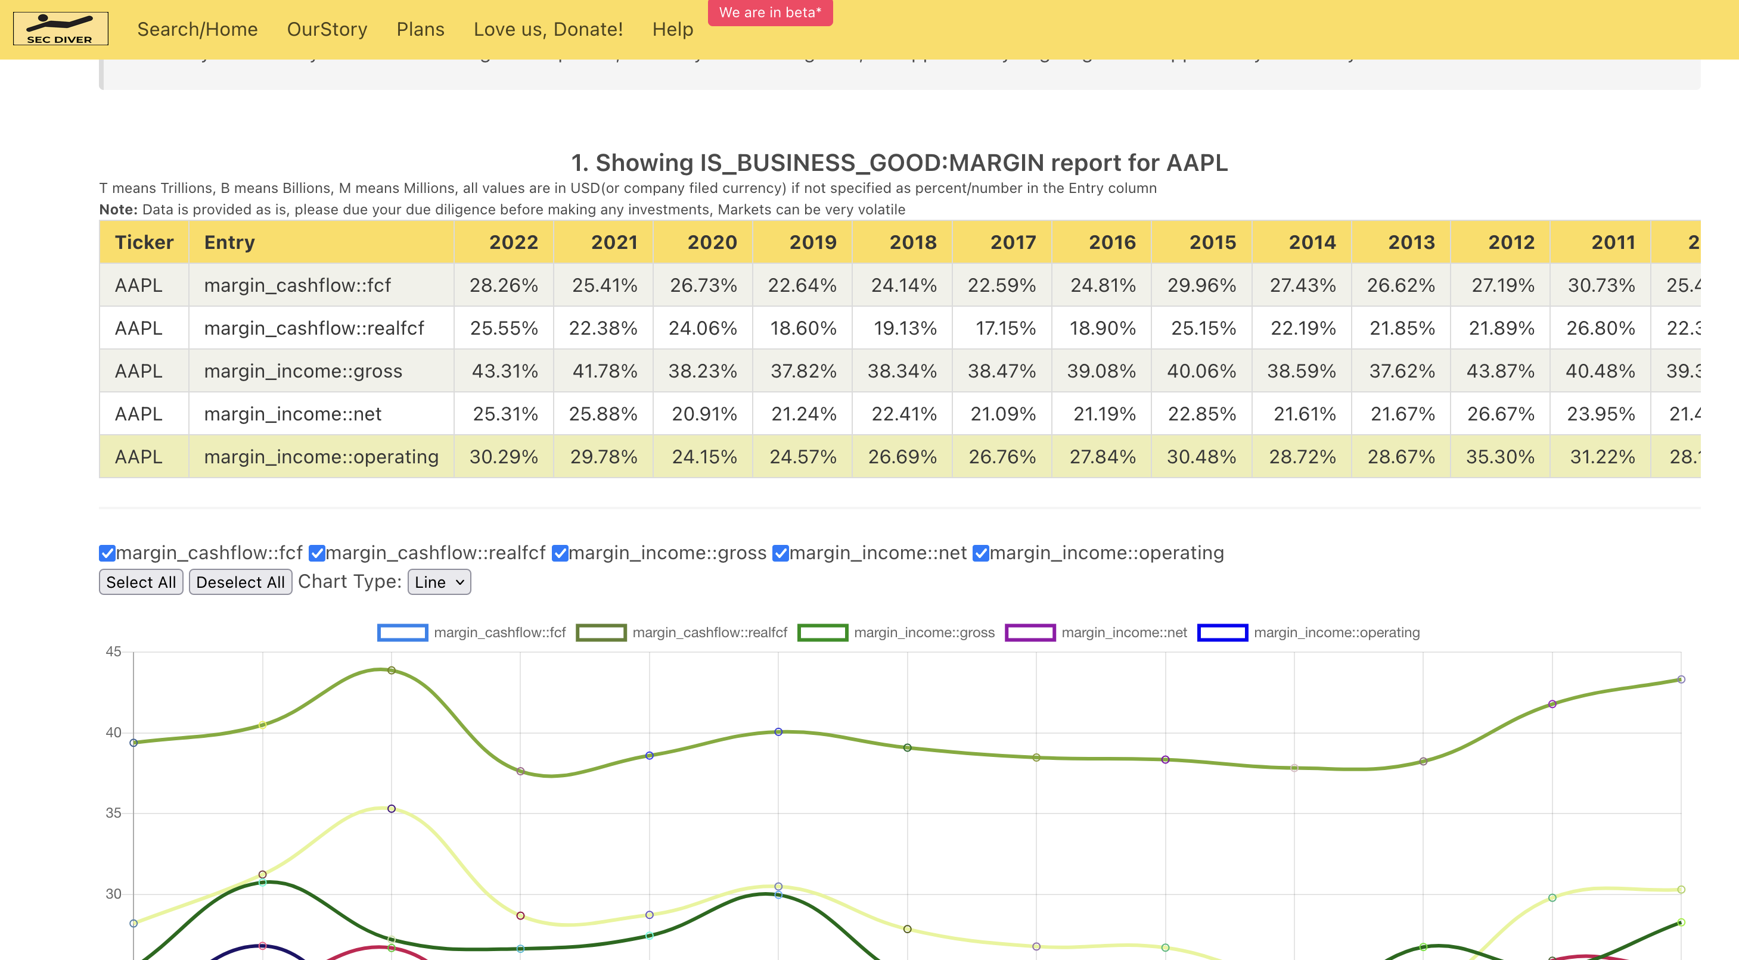Click the 2020 column header
Image resolution: width=1739 pixels, height=960 pixels.
pos(703,242)
